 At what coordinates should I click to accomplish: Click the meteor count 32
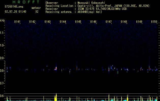pyautogui.click(x=37, y=12)
